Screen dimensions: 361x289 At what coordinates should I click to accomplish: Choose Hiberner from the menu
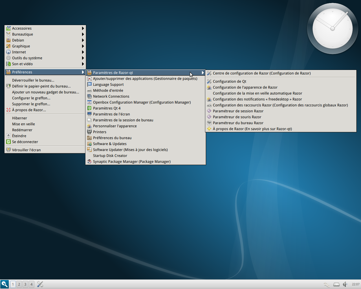tap(45, 118)
